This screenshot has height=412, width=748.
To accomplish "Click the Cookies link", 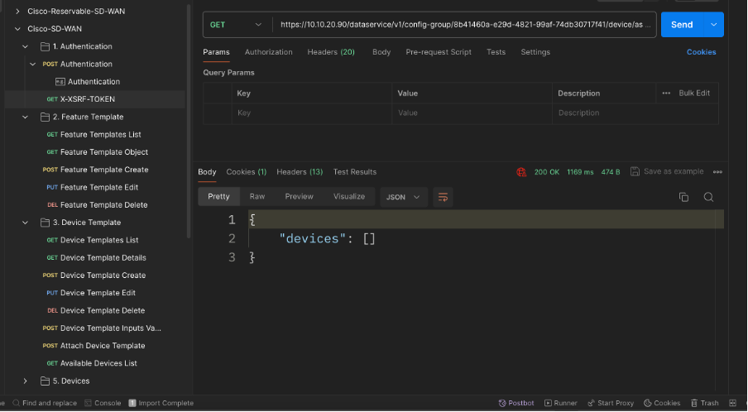I will [x=701, y=52].
